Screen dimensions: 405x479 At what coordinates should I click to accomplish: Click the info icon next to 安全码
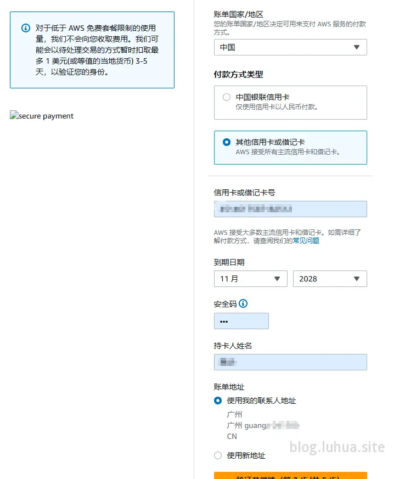[x=243, y=303]
